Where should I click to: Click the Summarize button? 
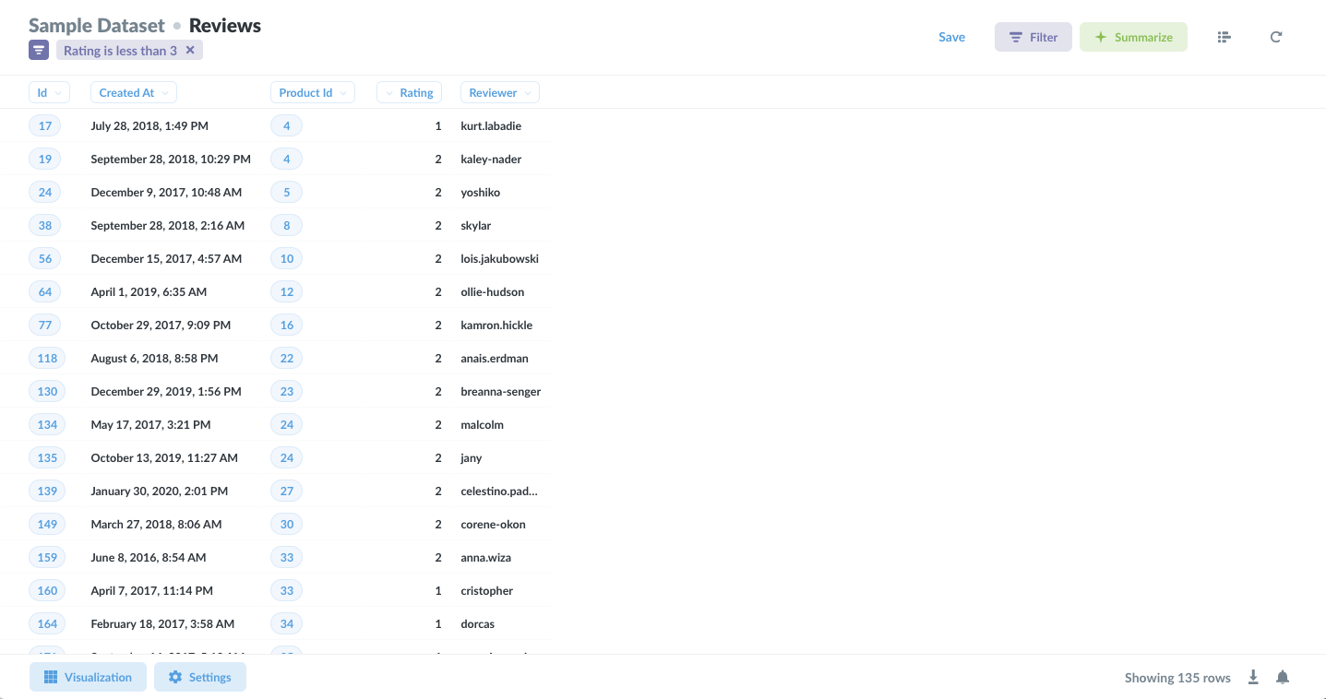pyautogui.click(x=1133, y=37)
